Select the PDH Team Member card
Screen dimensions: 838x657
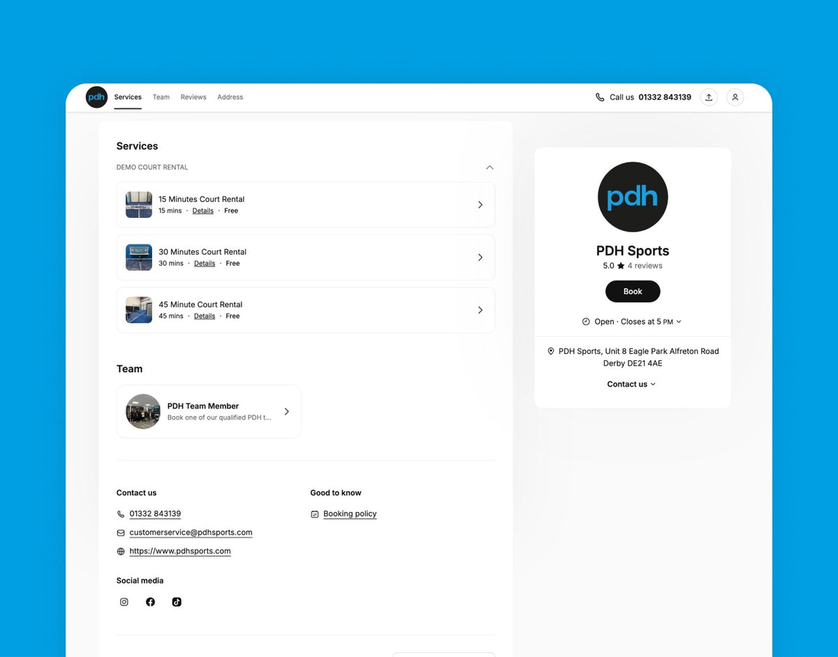pos(209,411)
